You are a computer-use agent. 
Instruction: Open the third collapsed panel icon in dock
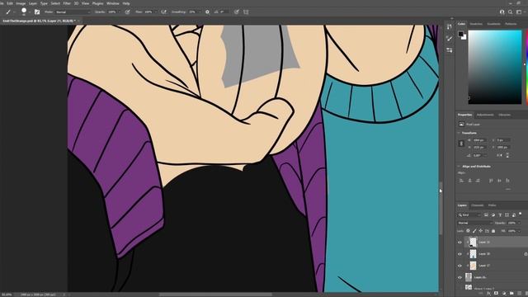tap(449, 50)
